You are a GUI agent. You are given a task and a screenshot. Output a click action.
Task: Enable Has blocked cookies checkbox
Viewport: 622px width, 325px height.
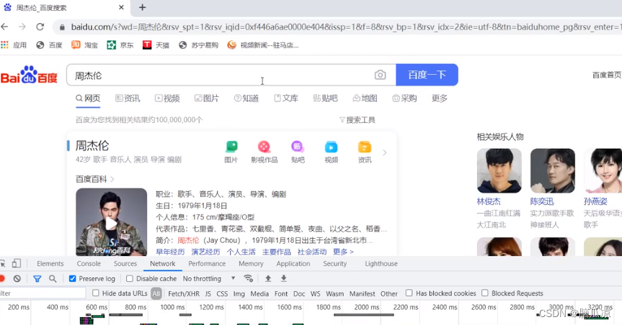409,293
